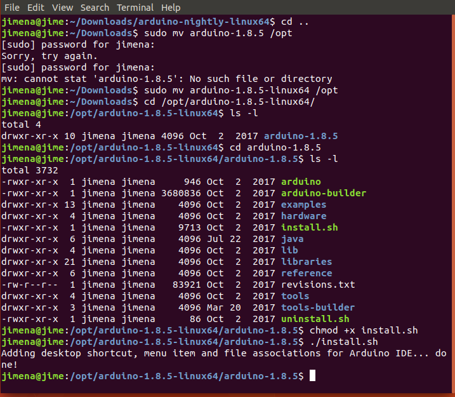Open the Help menu
The image size is (455, 397).
coord(171,7)
